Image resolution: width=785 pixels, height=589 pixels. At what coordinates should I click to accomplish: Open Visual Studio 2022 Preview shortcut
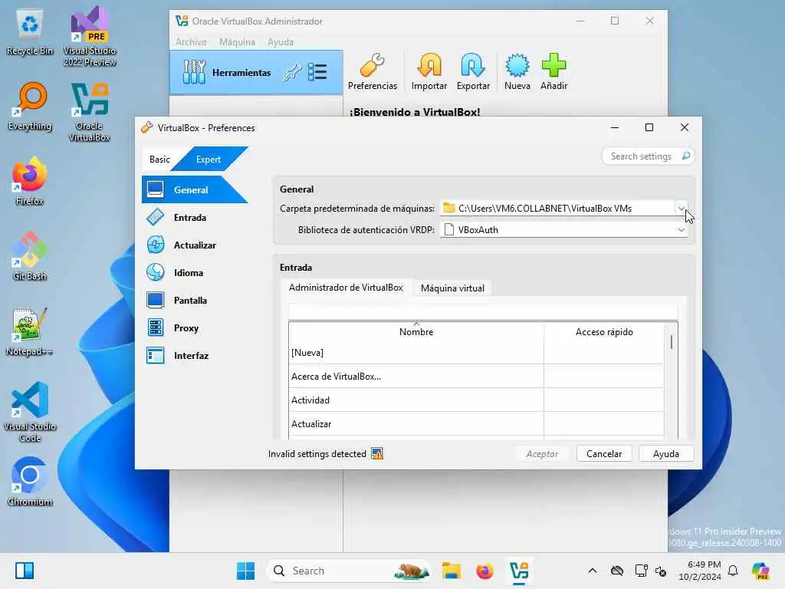tap(89, 37)
